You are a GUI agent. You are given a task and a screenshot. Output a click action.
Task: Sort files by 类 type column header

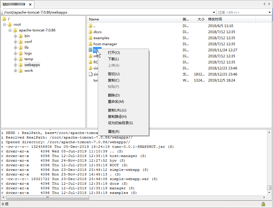186,19
